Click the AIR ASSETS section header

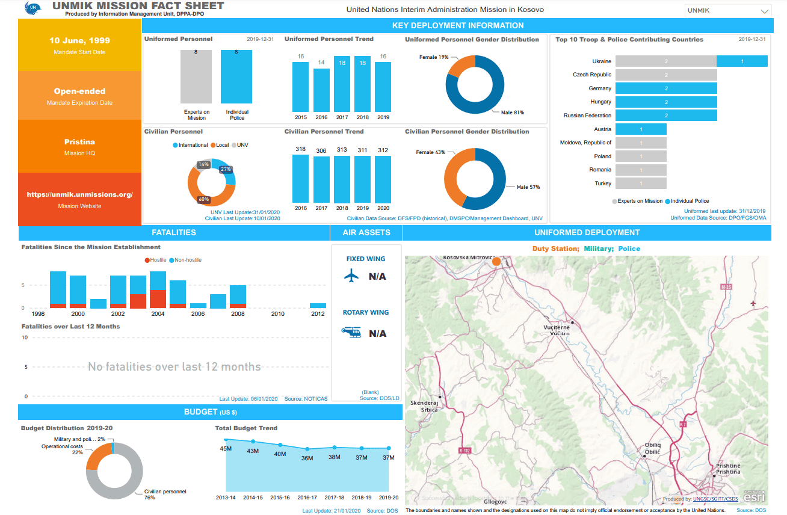tap(366, 233)
